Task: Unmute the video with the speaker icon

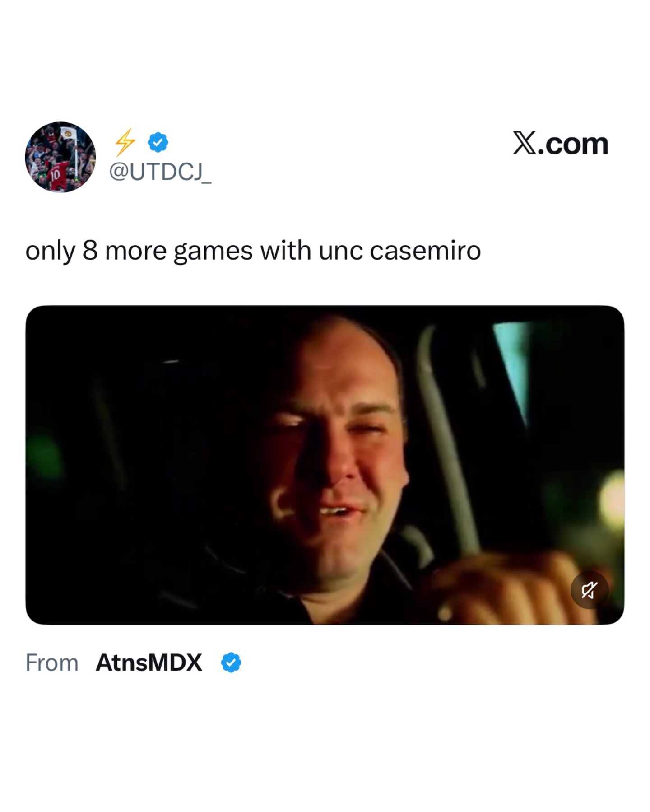Action: click(589, 590)
